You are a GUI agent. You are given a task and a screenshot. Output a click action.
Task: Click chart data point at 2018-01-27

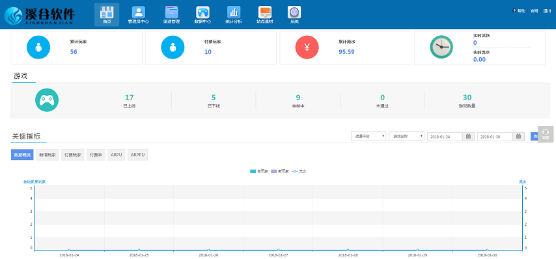(279, 250)
